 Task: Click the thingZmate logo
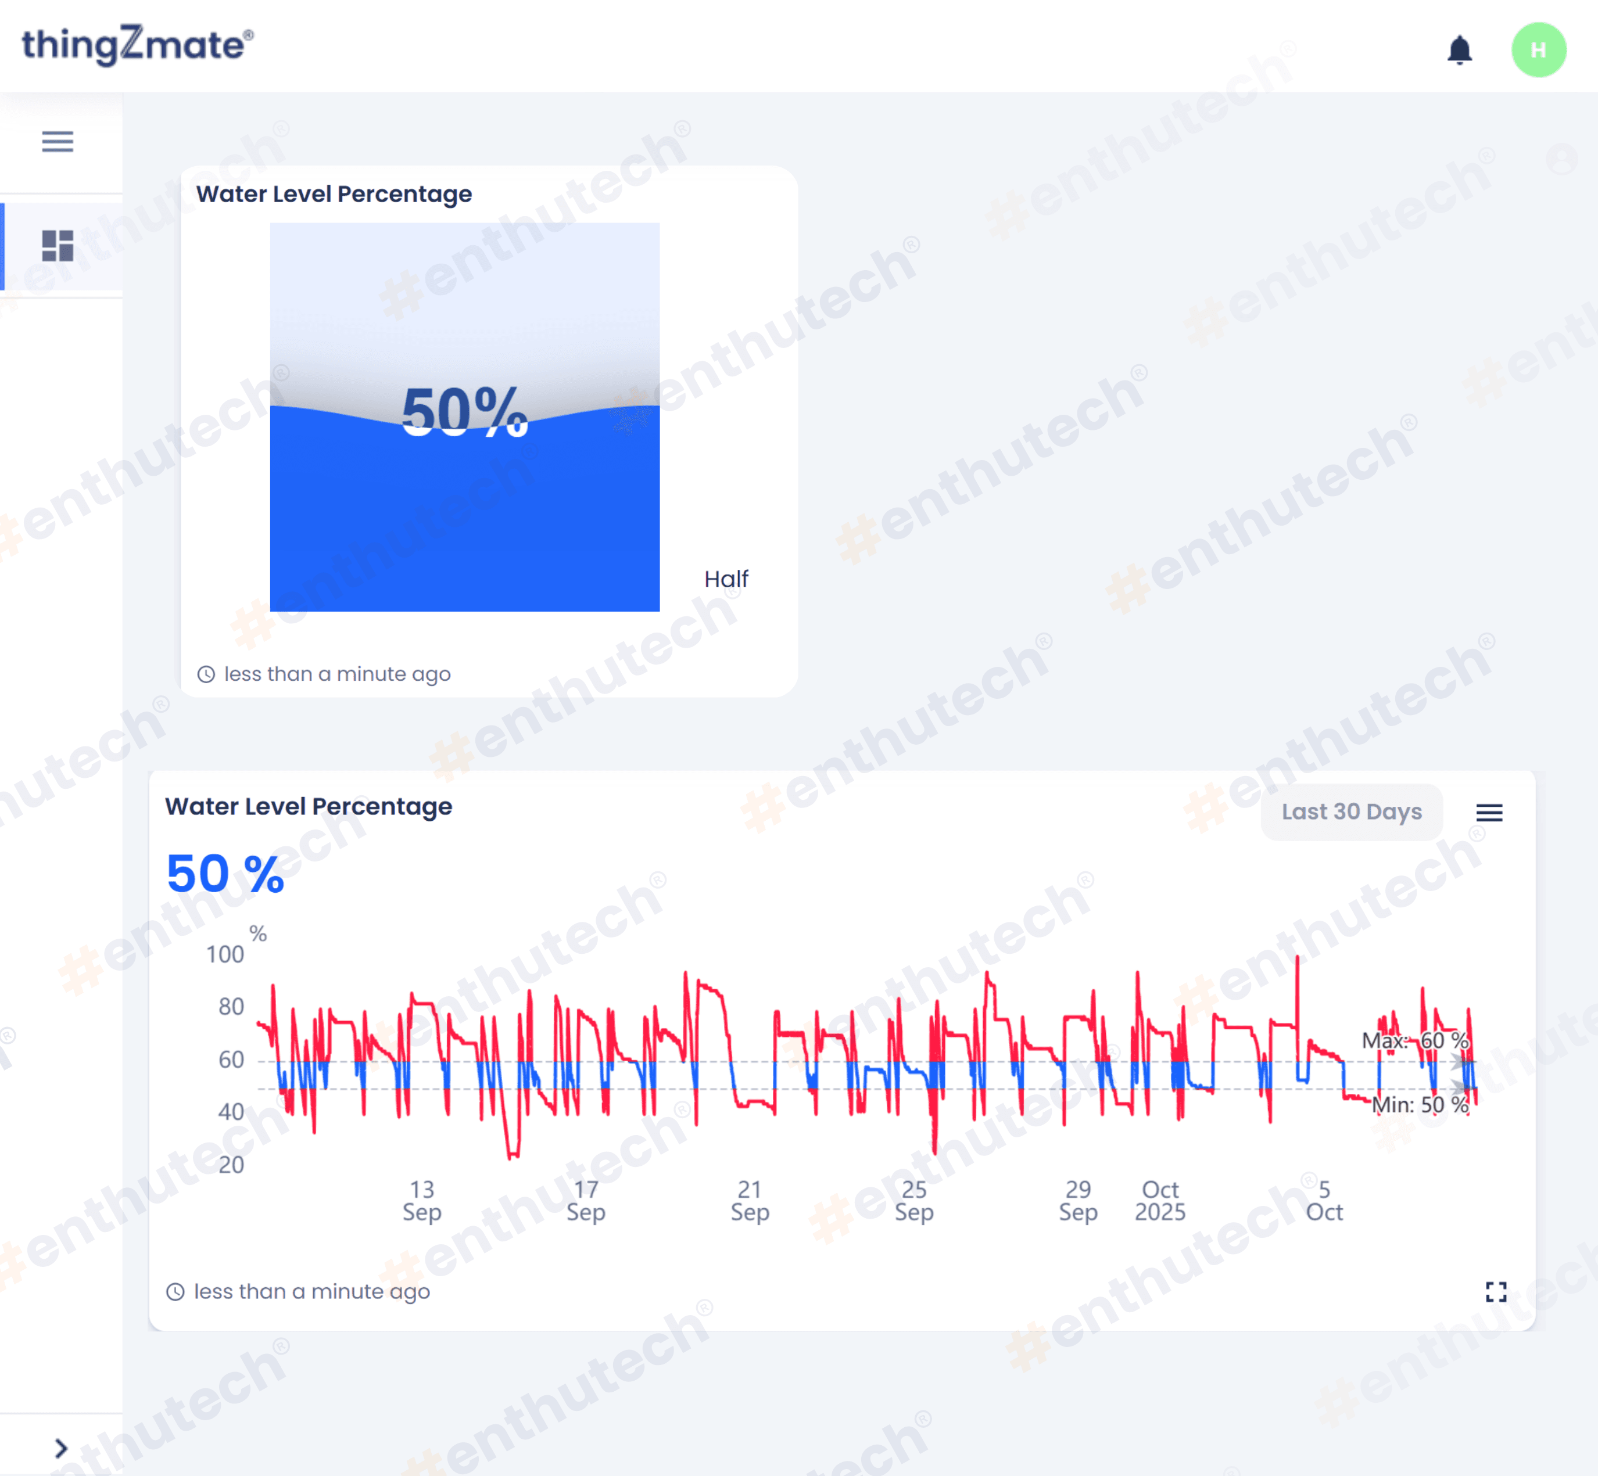[137, 45]
